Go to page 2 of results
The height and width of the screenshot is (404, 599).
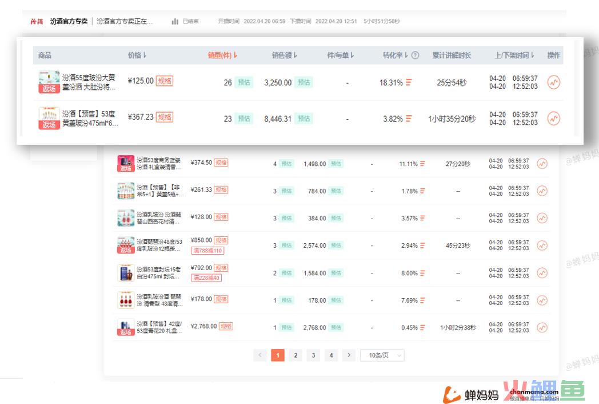(295, 355)
